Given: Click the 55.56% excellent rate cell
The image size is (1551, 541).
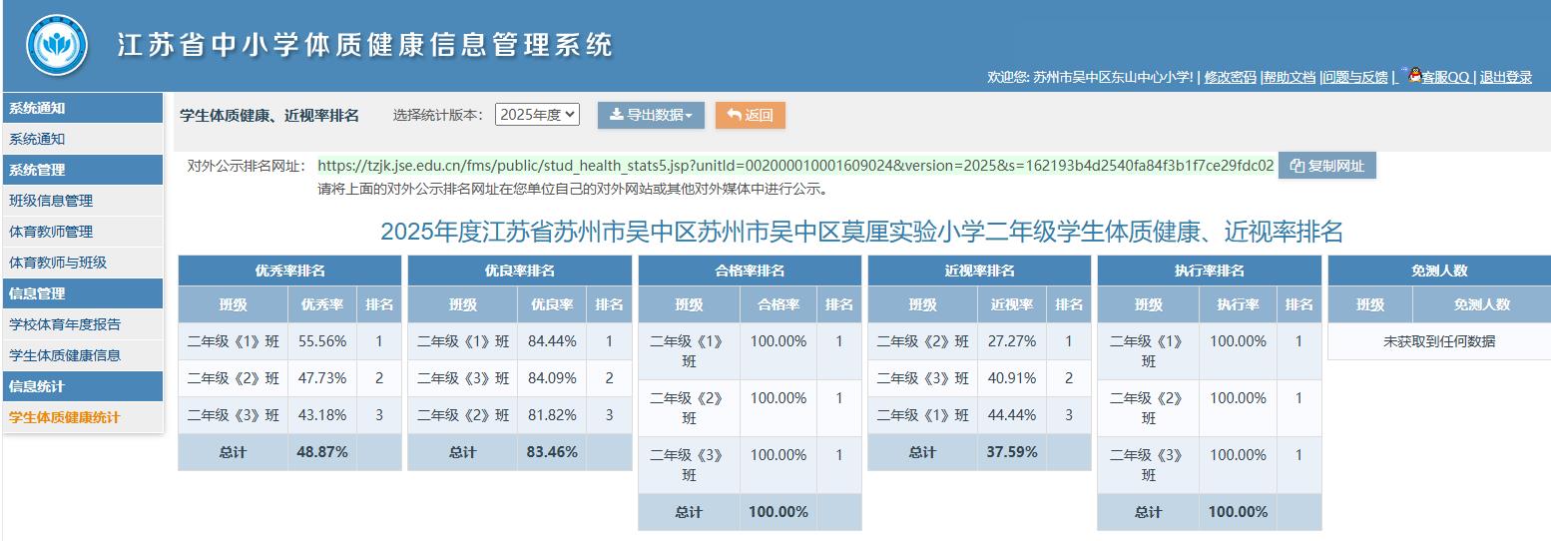Looking at the screenshot, I should [322, 341].
